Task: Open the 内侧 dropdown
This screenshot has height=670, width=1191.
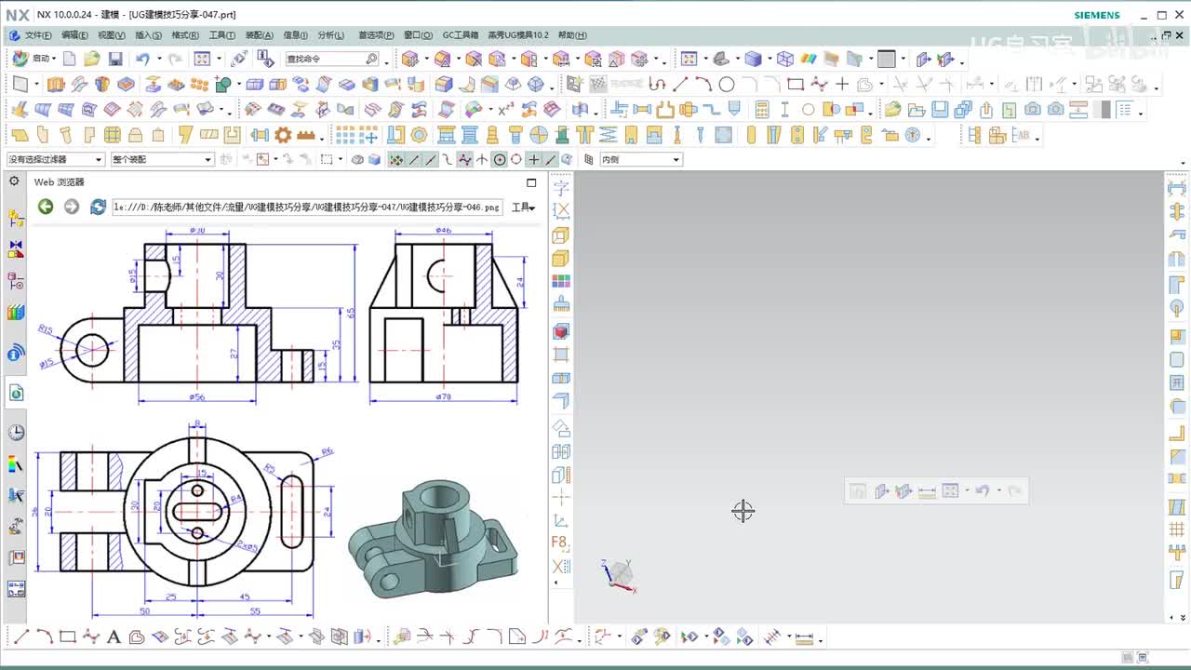Action: coord(640,159)
